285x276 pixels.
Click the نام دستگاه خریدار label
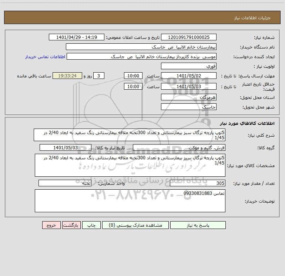point(257,47)
